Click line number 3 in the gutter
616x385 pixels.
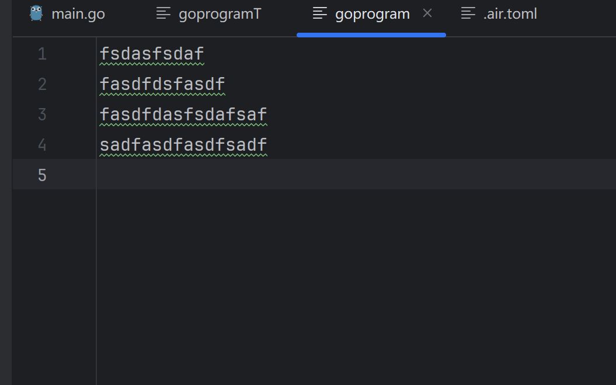[x=42, y=115]
